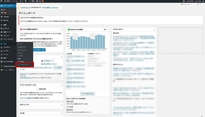
Task: Click the 5.7に更新 button
Action: [x=58, y=67]
